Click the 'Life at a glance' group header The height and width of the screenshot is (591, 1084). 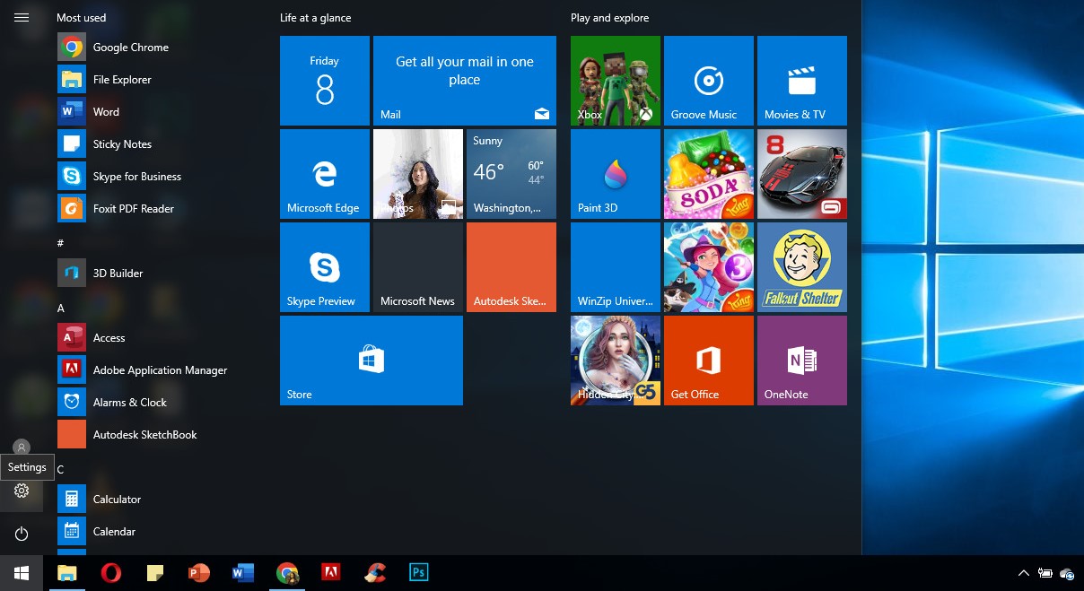(x=316, y=18)
